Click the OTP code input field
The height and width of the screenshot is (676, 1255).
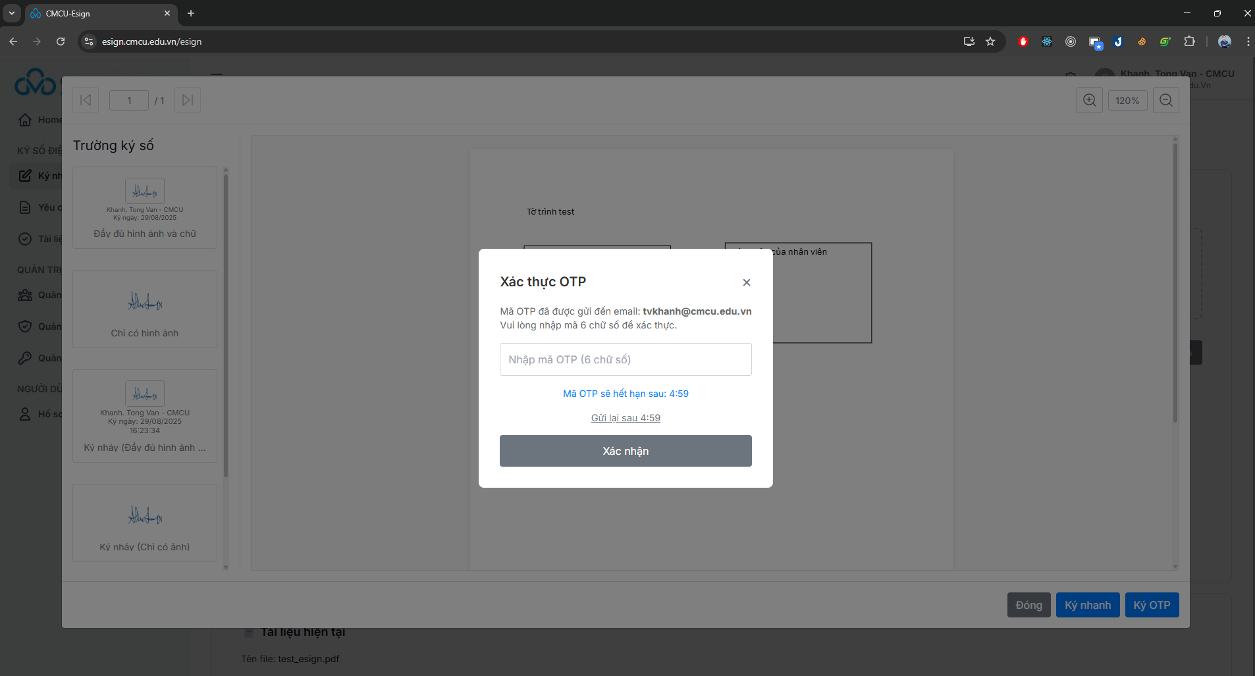(625, 359)
